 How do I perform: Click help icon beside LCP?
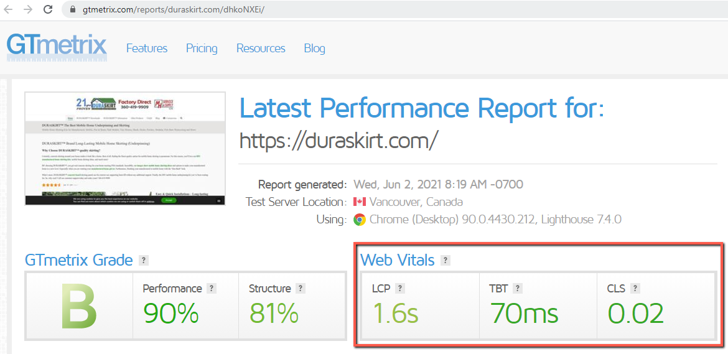coord(400,289)
